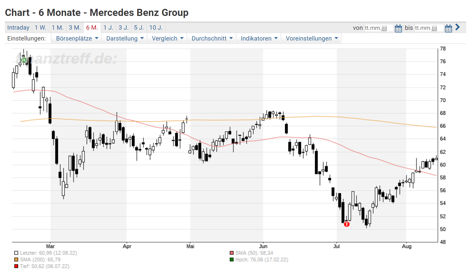Select the 1 W. timeframe tab
The width and height of the screenshot is (472, 274).
point(41,28)
